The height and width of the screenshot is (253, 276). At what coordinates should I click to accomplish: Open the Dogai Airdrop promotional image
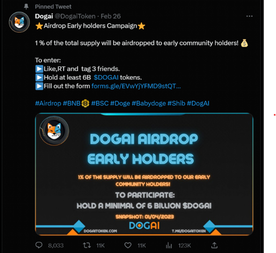[144, 174]
